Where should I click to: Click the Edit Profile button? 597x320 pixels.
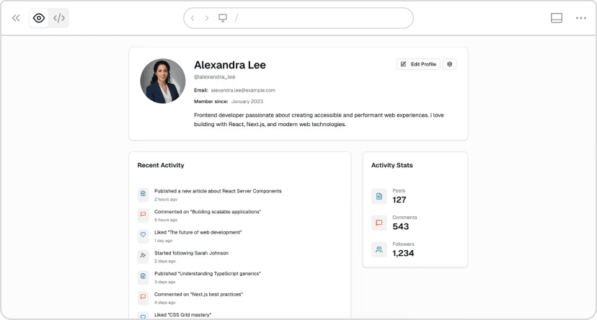click(418, 64)
